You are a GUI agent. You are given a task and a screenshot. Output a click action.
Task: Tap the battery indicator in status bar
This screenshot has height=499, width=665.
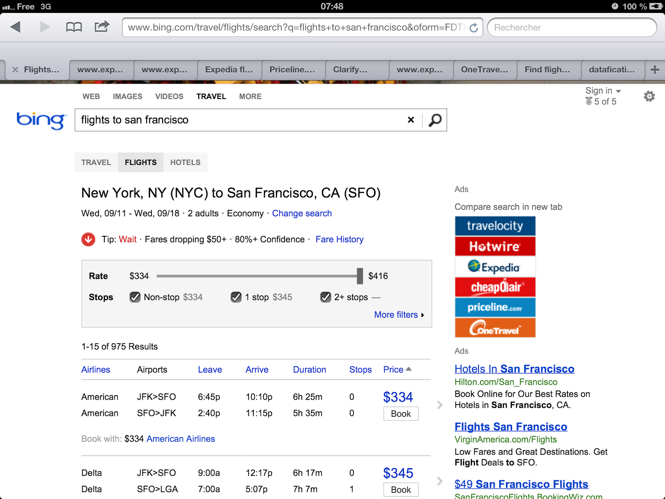(x=656, y=6)
